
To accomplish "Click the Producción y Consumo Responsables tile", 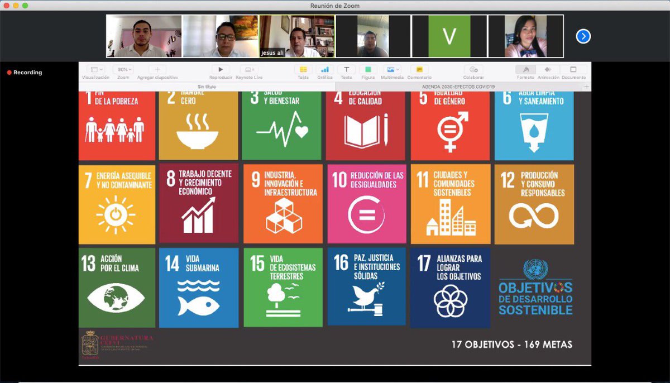I will coord(534,204).
